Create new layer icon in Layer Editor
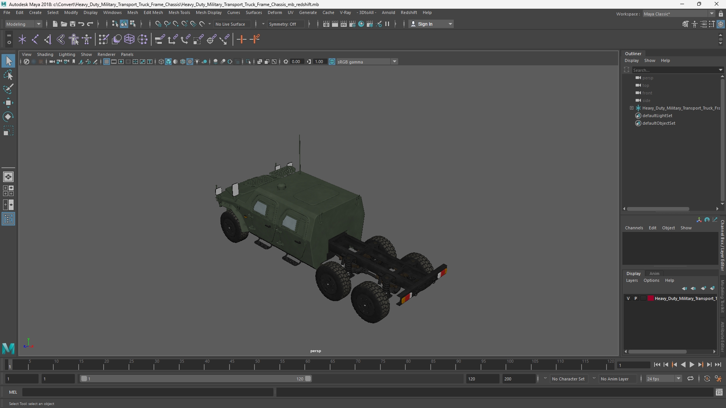The width and height of the screenshot is (726, 408). point(703,288)
